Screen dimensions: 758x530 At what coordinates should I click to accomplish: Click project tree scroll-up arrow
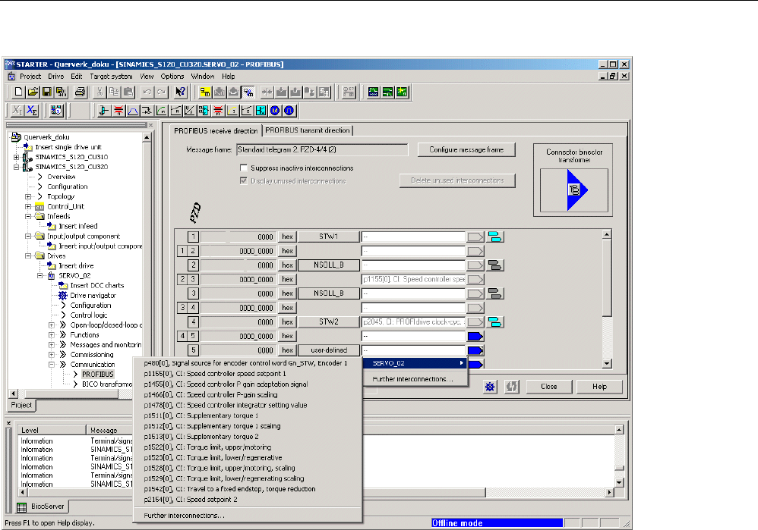(x=147, y=137)
